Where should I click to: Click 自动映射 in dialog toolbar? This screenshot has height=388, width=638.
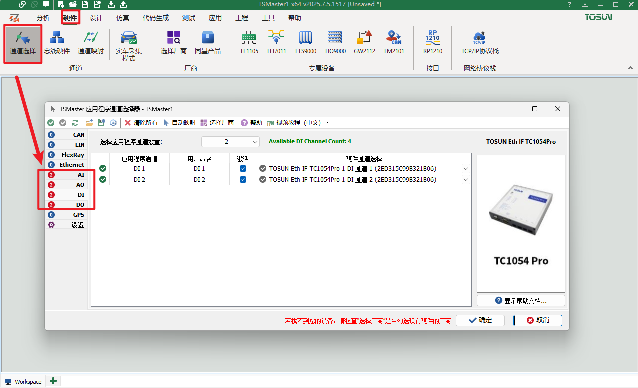[x=179, y=123]
